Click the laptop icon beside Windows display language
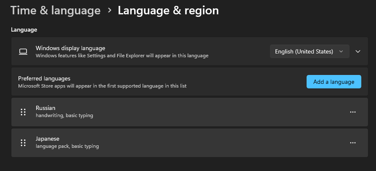 click(x=23, y=51)
